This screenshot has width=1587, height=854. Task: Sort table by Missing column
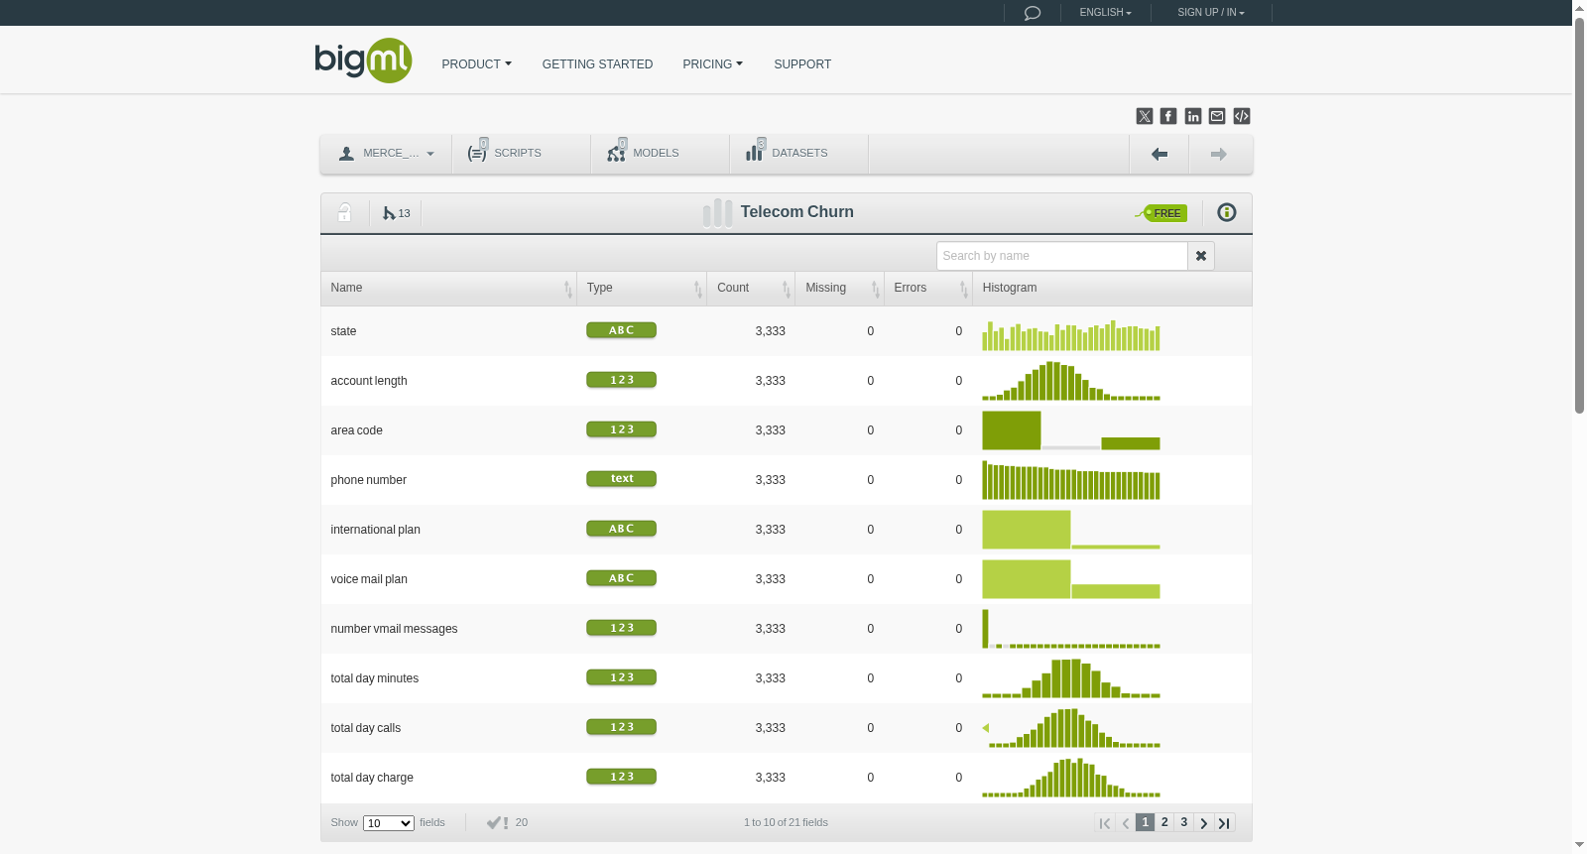coord(839,288)
